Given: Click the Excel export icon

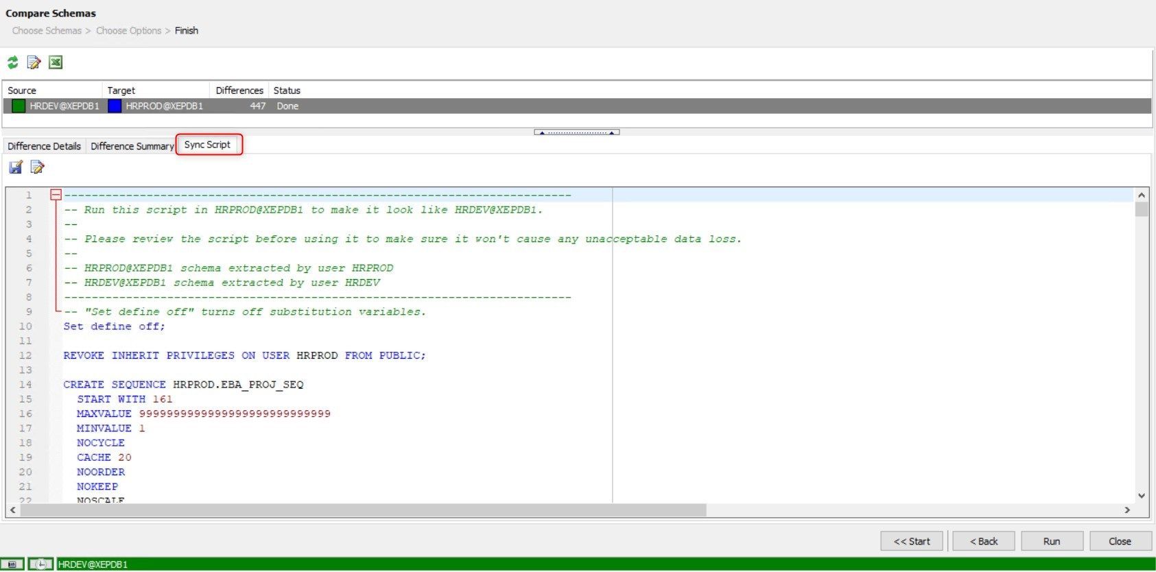Looking at the screenshot, I should point(56,62).
